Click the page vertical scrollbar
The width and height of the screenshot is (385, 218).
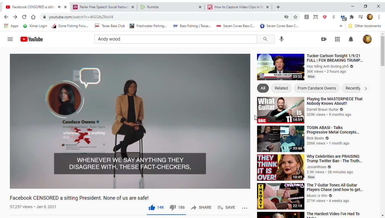(382, 51)
